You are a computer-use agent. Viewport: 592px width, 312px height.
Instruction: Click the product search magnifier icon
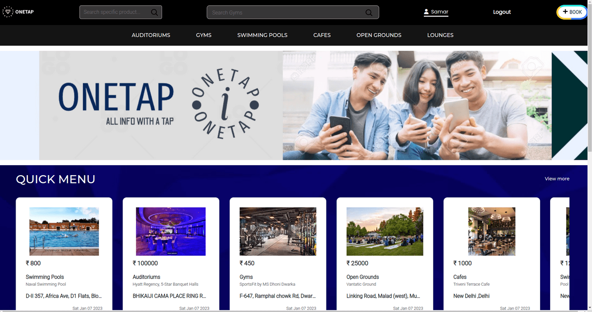coord(155,12)
